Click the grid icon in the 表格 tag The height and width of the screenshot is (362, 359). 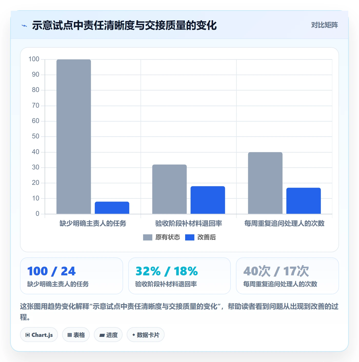[69, 335]
